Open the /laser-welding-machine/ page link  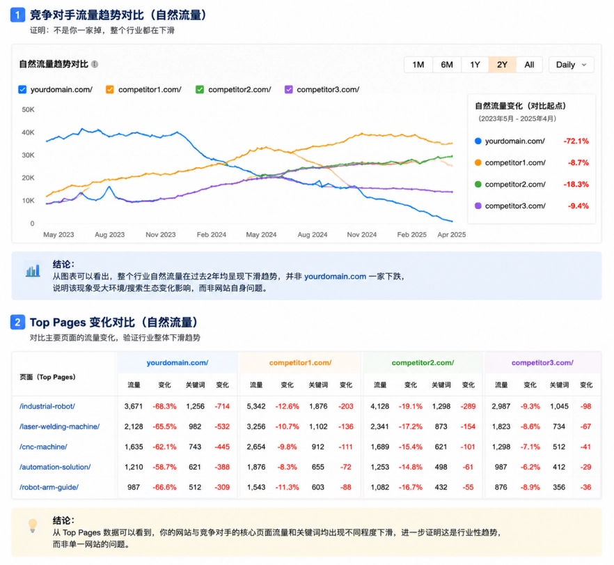point(60,426)
